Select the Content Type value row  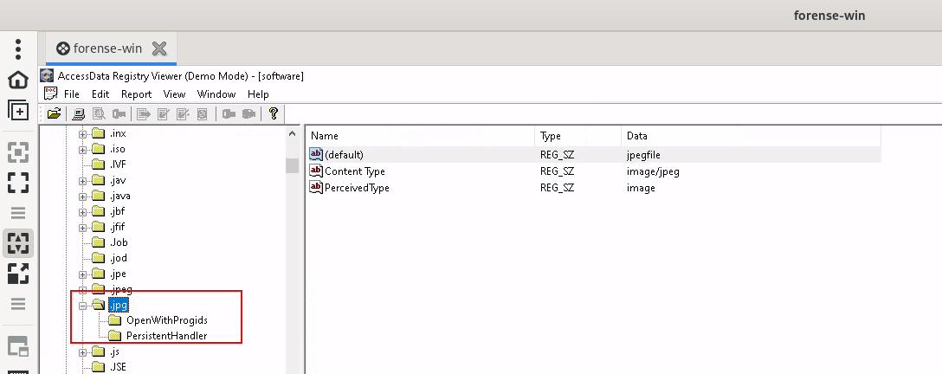[x=595, y=171]
